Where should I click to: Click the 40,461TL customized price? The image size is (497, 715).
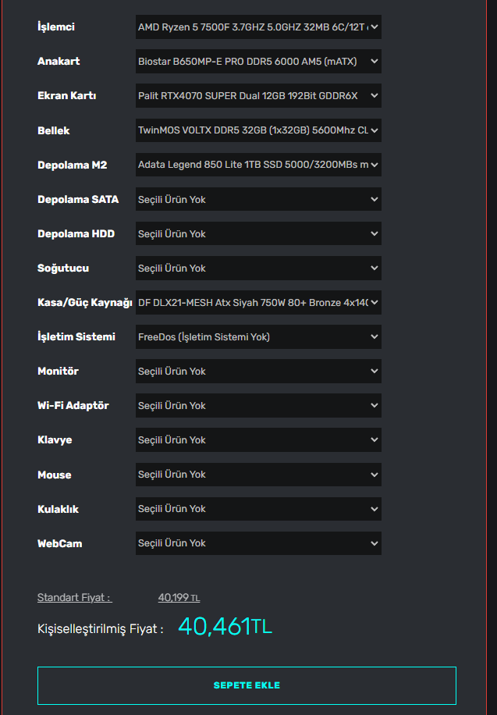tap(225, 627)
